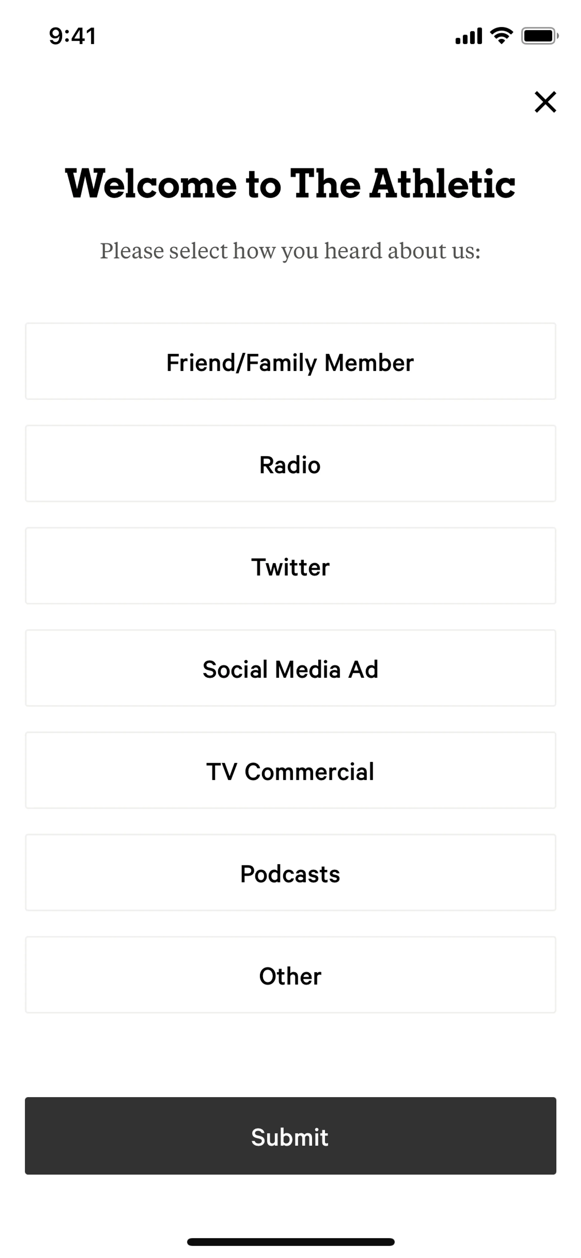581x1258 pixels.
Task: Tap the home indicator bar
Action: pos(290,1241)
